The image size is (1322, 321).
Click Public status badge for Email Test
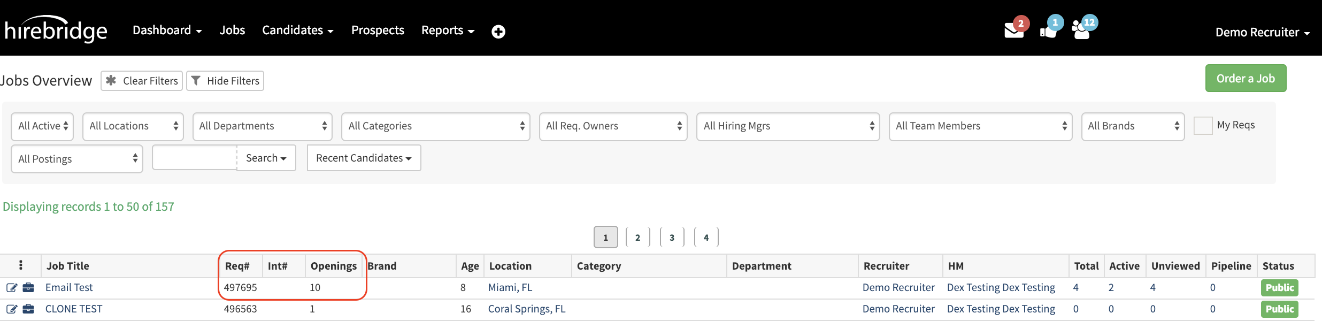click(1279, 288)
